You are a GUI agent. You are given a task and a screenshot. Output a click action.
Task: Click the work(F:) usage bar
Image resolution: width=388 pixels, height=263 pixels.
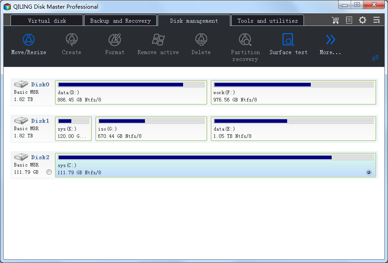293,85
